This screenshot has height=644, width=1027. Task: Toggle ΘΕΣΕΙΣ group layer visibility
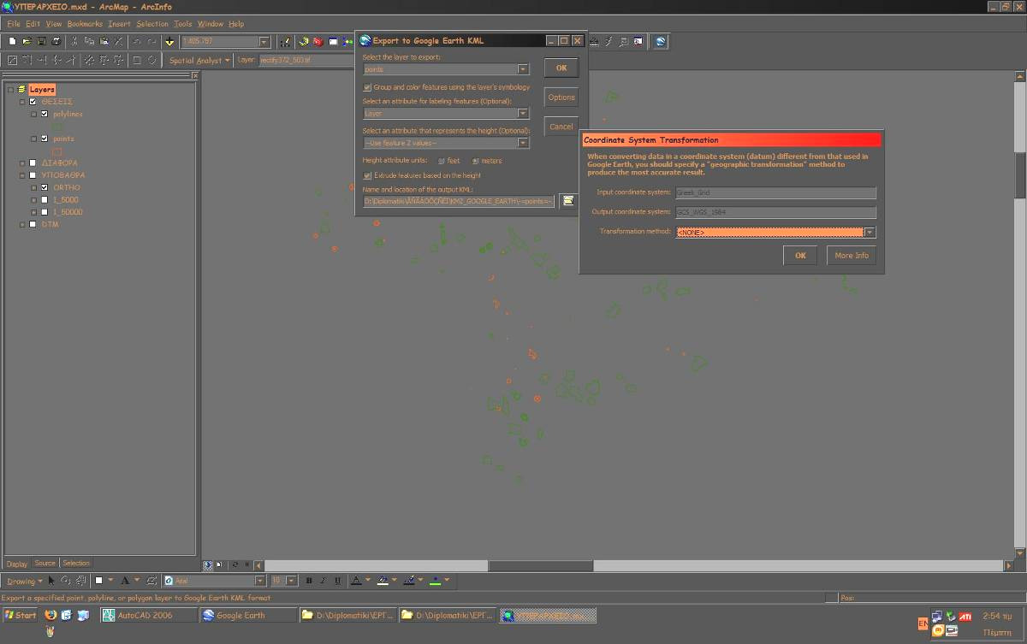tap(33, 102)
